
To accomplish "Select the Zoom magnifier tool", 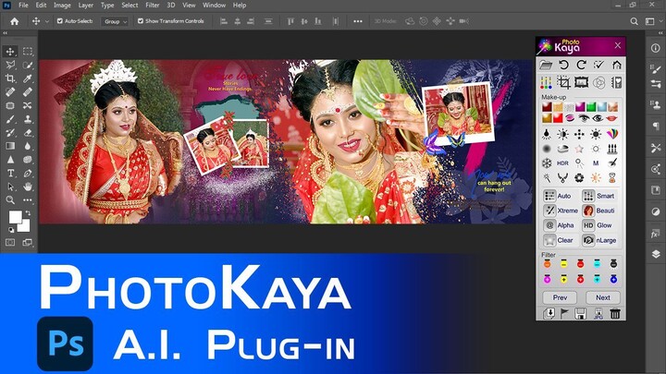I will click(x=10, y=200).
